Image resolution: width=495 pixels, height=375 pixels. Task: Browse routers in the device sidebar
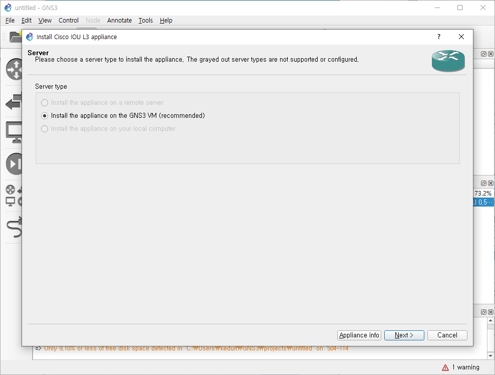click(14, 69)
